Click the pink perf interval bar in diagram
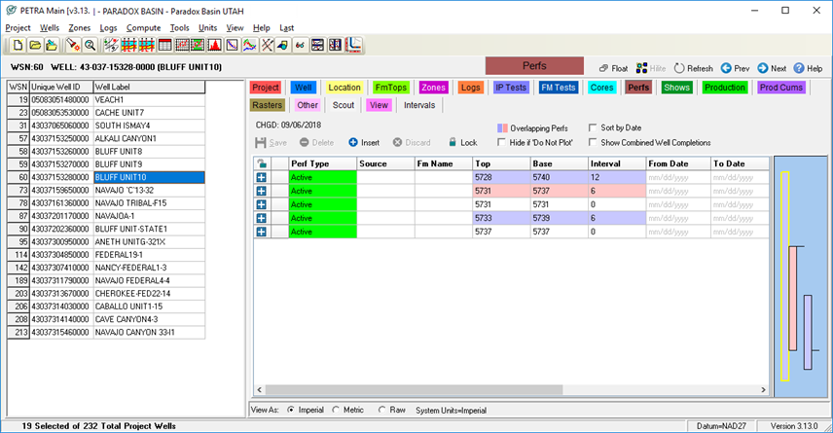Image resolution: width=833 pixels, height=433 pixels. click(793, 298)
